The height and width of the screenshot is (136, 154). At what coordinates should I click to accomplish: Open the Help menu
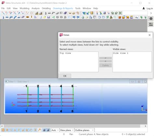[x=96, y=8]
